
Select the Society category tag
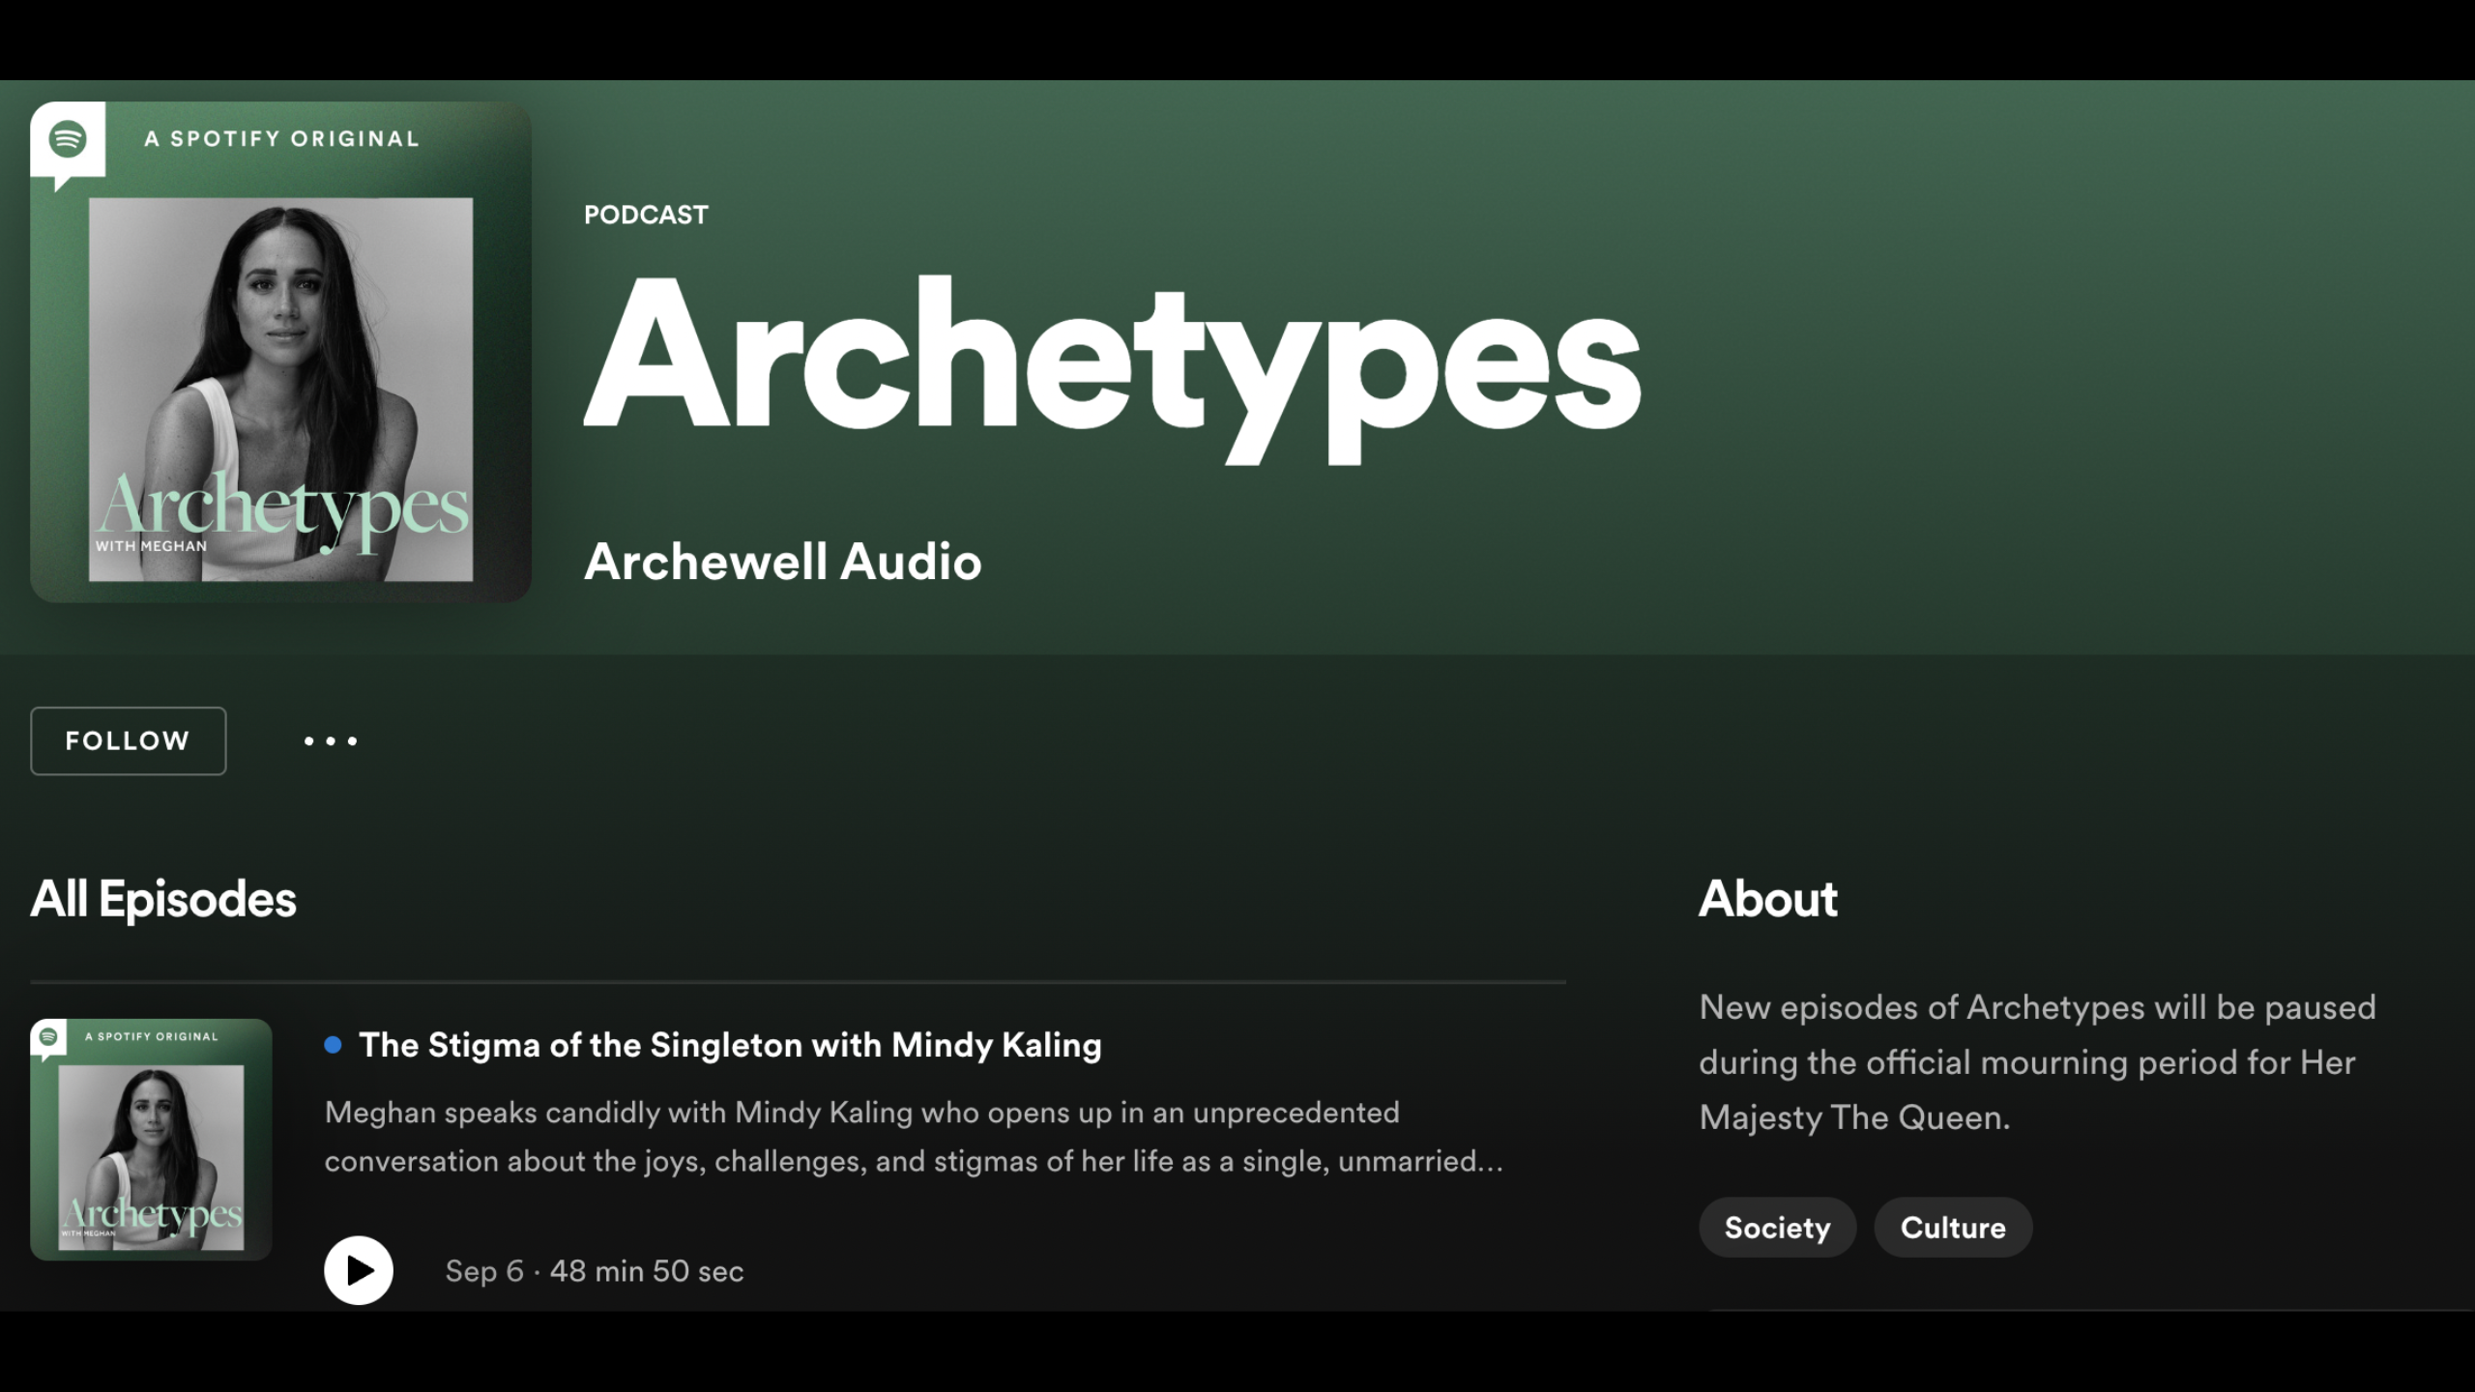coord(1777,1228)
